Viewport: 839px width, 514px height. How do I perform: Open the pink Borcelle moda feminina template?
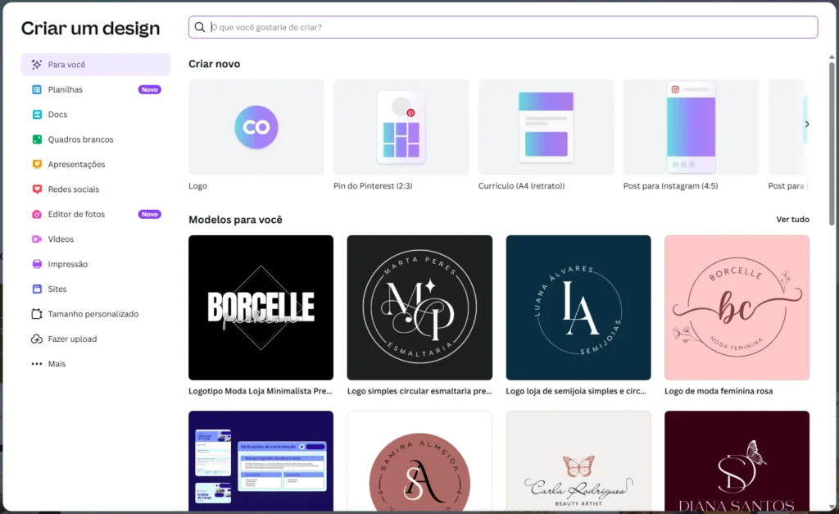(737, 308)
